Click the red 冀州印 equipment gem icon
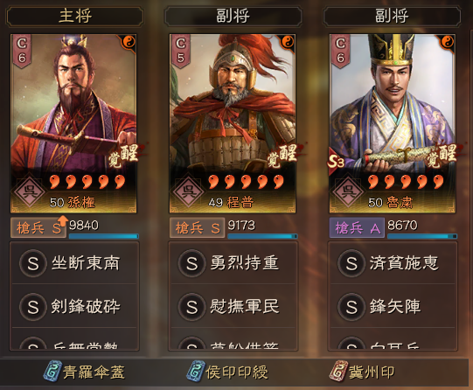 pos(338,371)
